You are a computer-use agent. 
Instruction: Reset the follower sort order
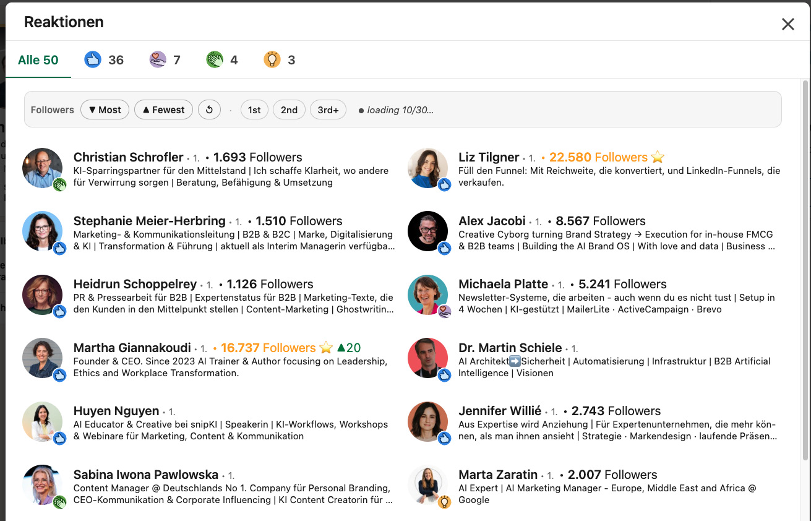pos(209,110)
